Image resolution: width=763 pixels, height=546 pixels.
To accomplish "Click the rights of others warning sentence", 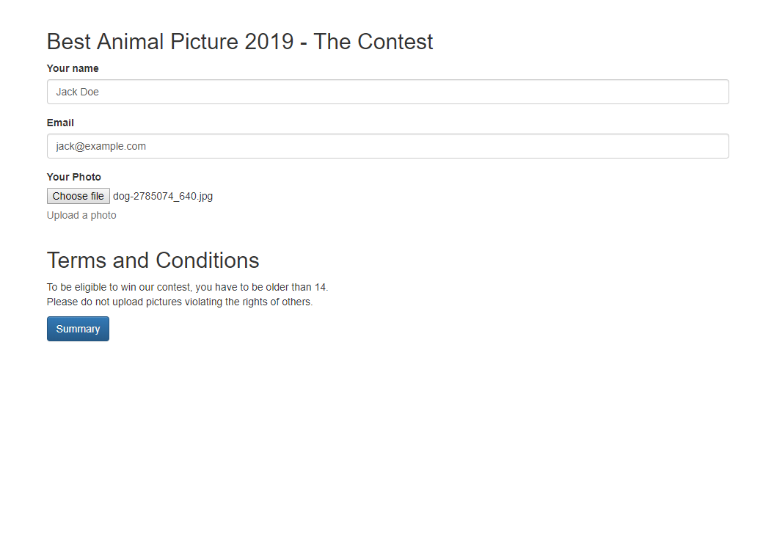I will [180, 302].
